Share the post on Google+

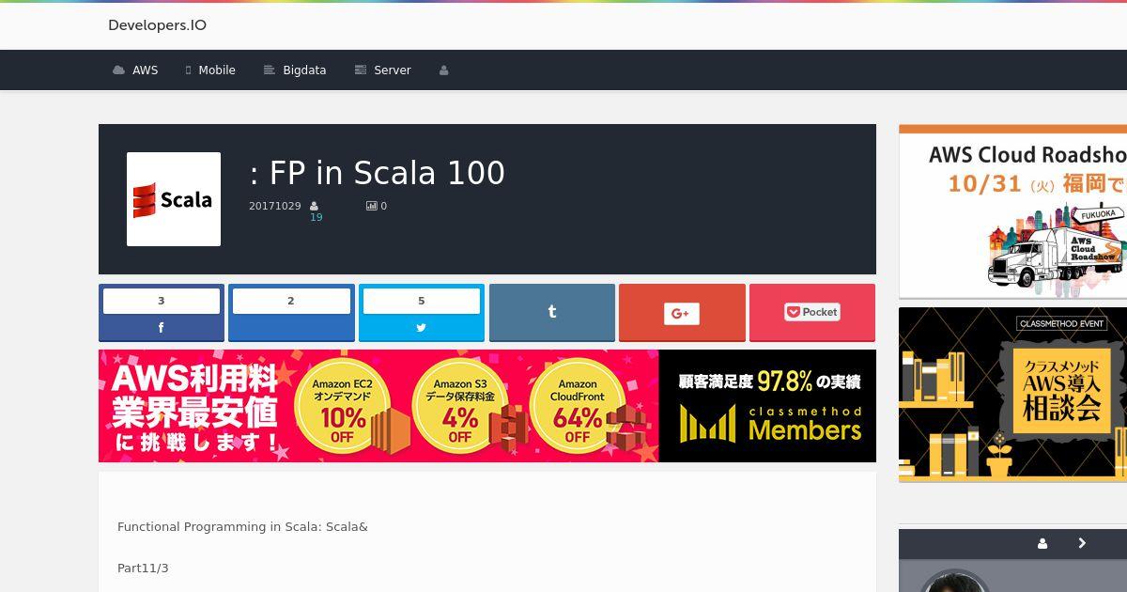click(682, 313)
